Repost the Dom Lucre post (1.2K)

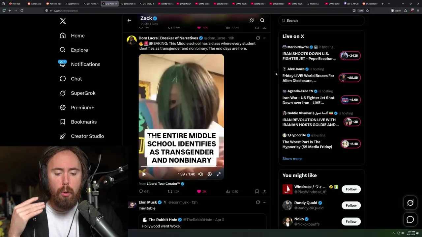point(173,192)
